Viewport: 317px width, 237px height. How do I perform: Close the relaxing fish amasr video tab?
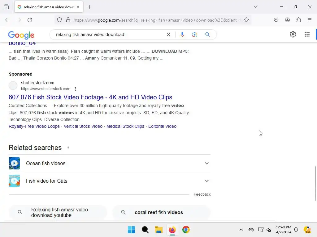coord(78,7)
